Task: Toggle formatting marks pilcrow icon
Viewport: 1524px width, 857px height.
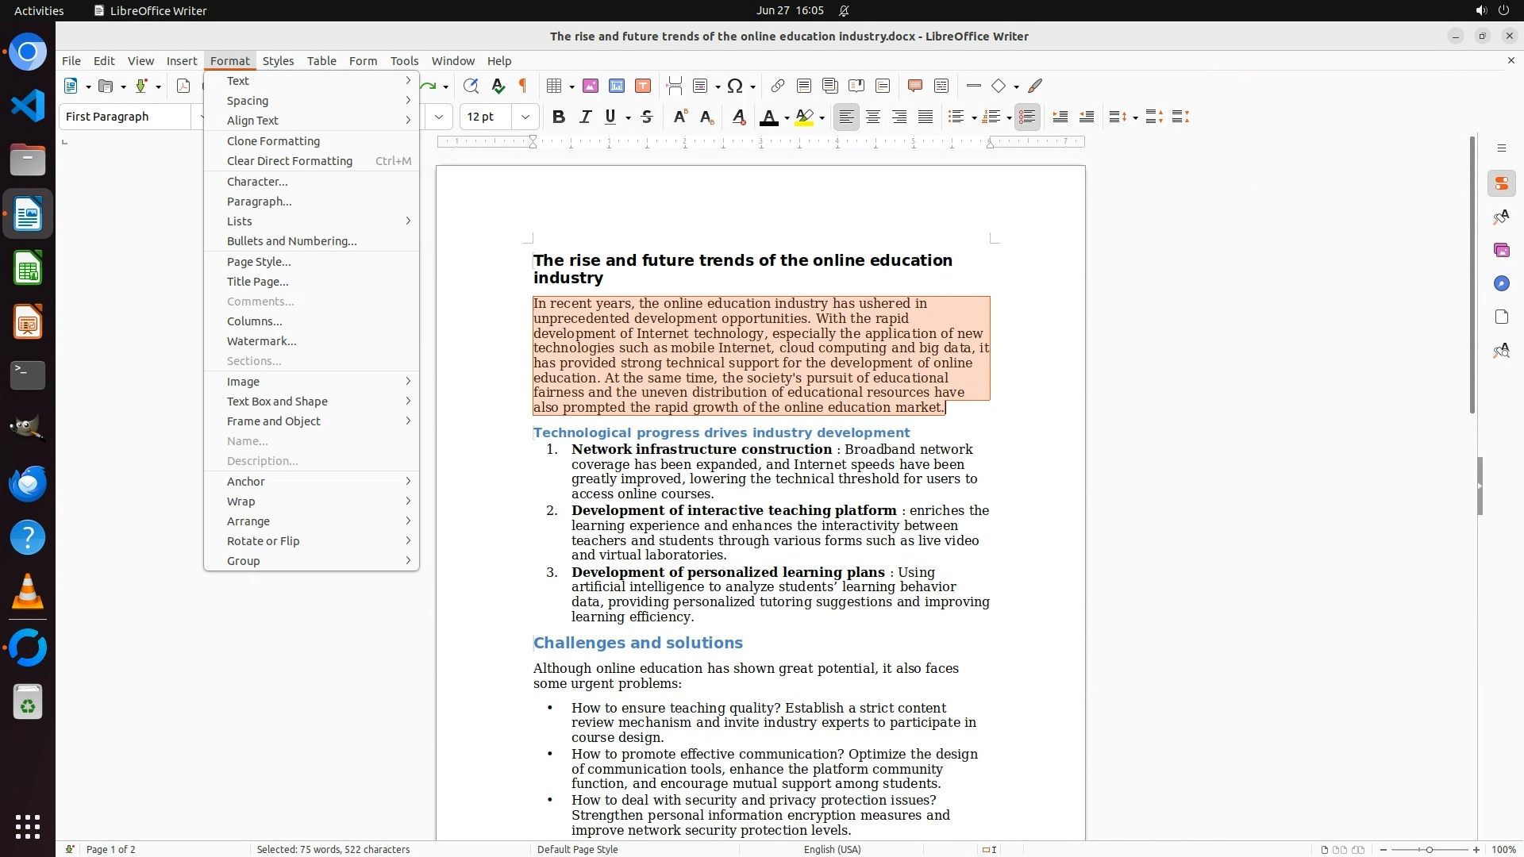Action: click(x=523, y=86)
